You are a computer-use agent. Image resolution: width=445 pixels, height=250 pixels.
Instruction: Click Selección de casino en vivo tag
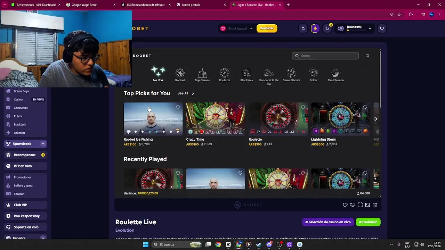(x=328, y=222)
